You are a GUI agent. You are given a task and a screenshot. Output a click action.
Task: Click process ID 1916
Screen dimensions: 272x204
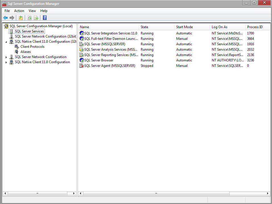(250, 44)
